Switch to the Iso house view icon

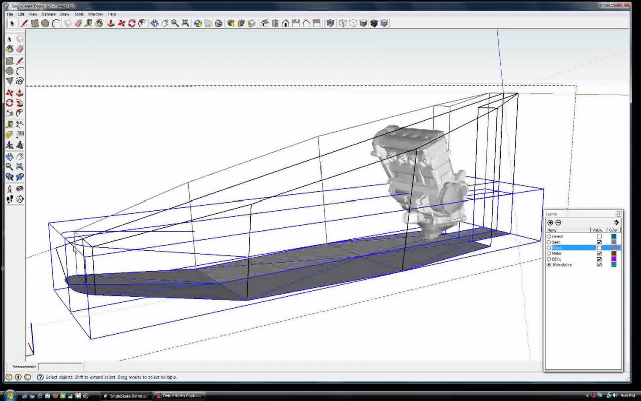[264, 23]
